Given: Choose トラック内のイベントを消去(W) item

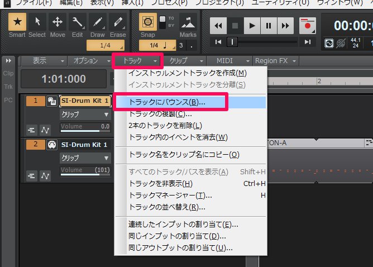Looking at the screenshot, I should click(191, 137).
